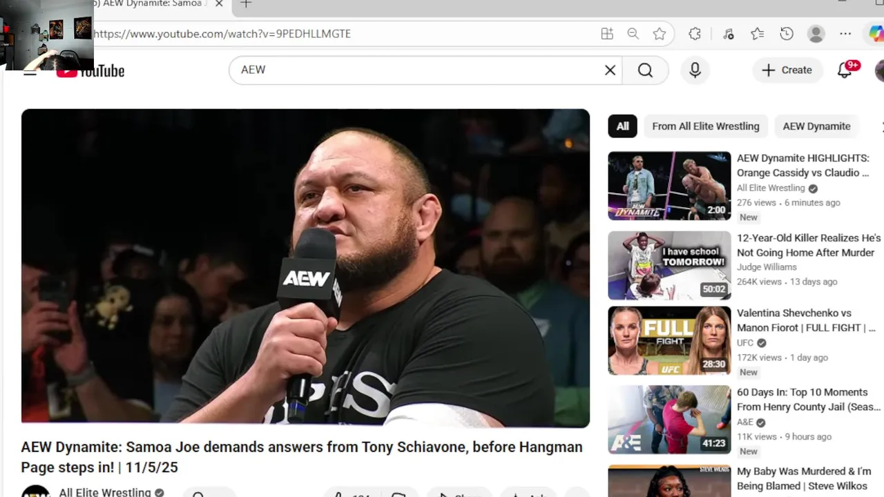Click the YouTube search magnifier button
The height and width of the screenshot is (497, 884).
tap(645, 70)
